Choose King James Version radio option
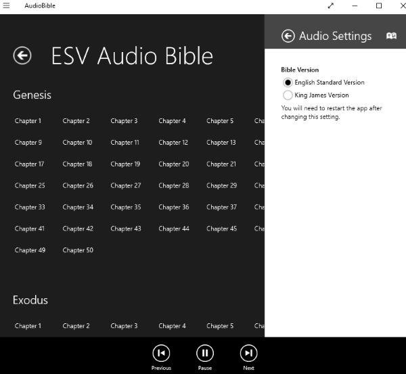 (x=288, y=95)
